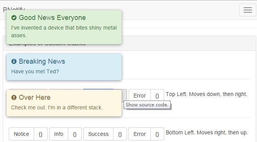Click the Good News Everyone notification

[64, 27]
